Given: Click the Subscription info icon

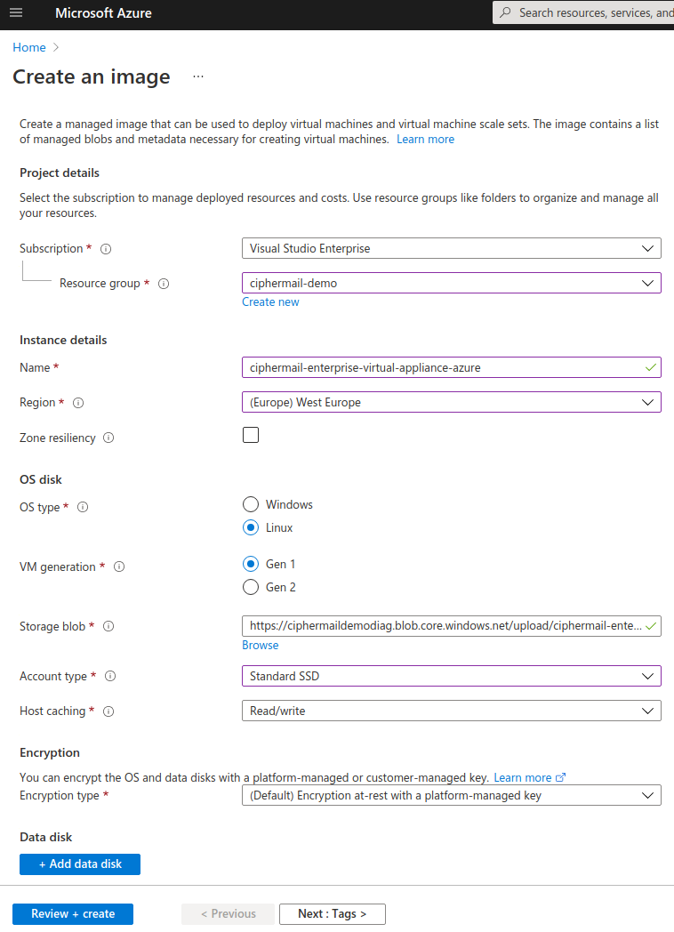Looking at the screenshot, I should (106, 249).
